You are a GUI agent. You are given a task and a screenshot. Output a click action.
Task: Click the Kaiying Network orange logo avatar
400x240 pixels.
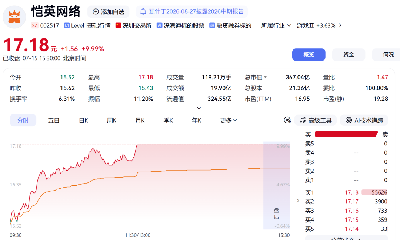tap(14, 17)
